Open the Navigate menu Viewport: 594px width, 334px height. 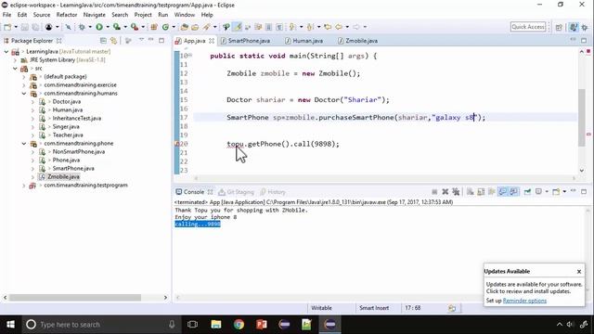pyautogui.click(x=95, y=15)
